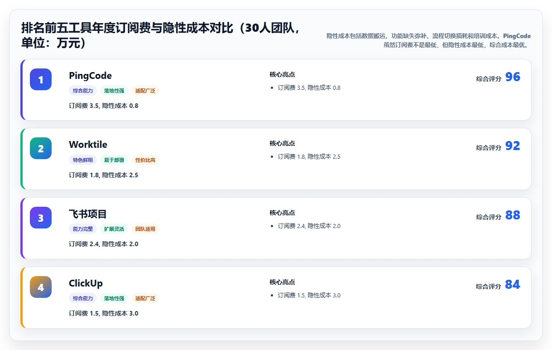
Task: Click the score 92 for Worktile
Action: click(x=513, y=146)
